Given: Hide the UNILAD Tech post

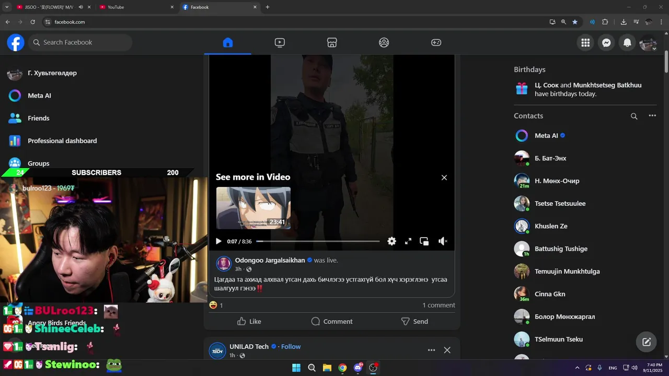Looking at the screenshot, I should click(447, 350).
